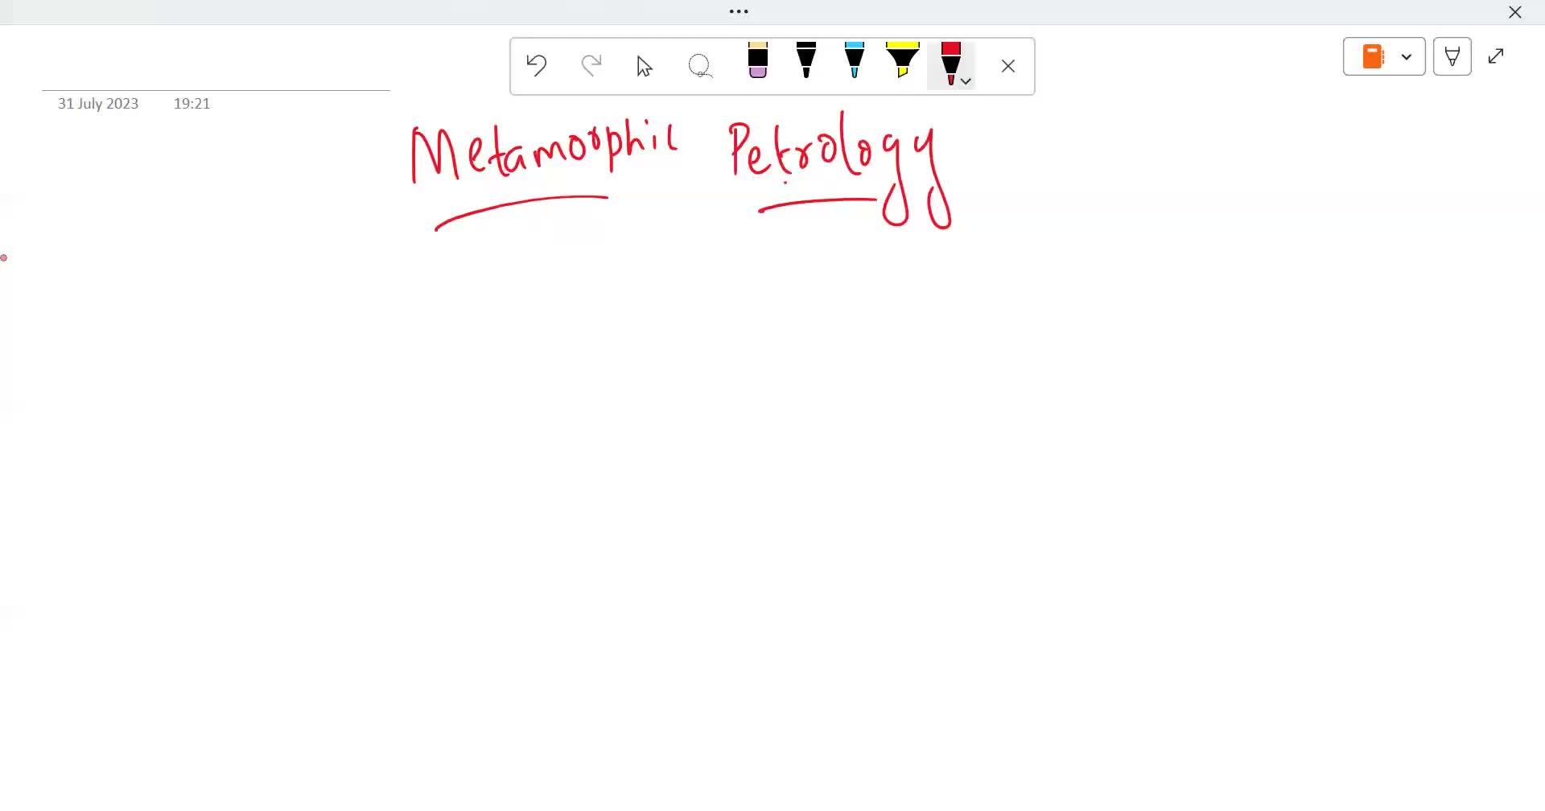Close the drawing toolbar
The width and height of the screenshot is (1545, 811).
[1008, 66]
